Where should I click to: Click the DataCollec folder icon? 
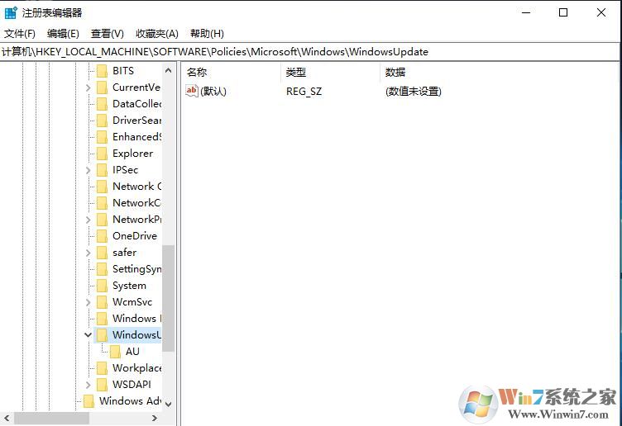[x=102, y=104]
